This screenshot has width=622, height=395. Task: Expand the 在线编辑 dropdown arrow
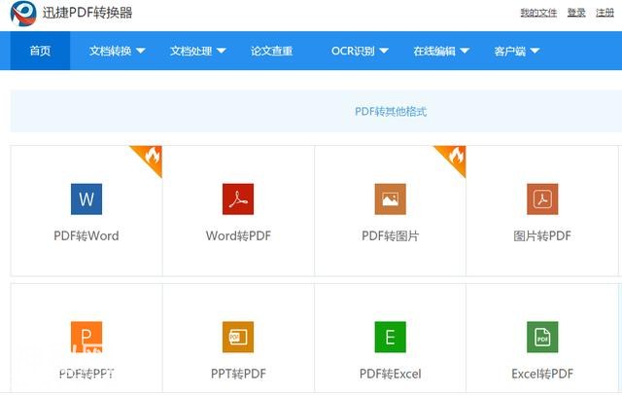pyautogui.click(x=465, y=51)
